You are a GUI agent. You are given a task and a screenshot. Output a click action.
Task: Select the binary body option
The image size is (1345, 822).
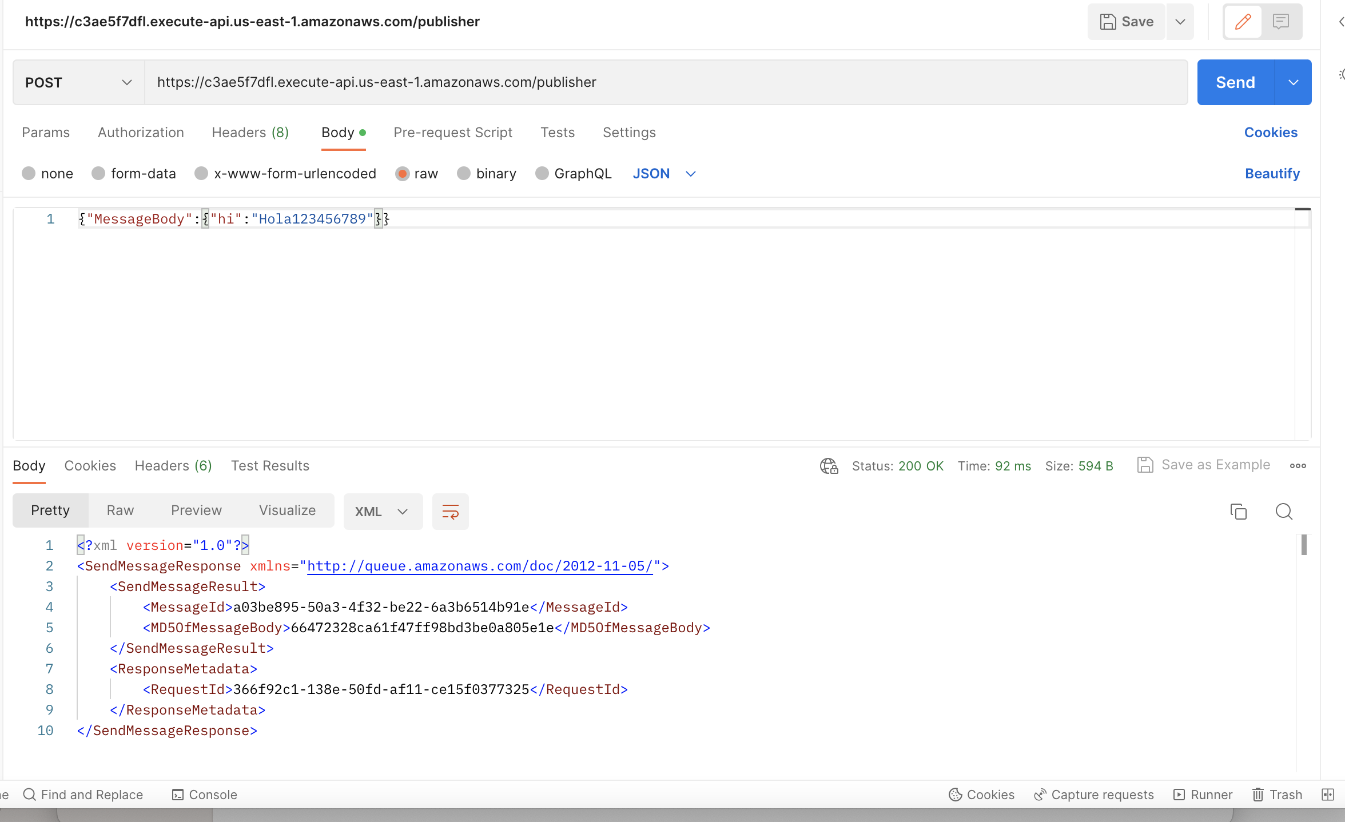[464, 173]
